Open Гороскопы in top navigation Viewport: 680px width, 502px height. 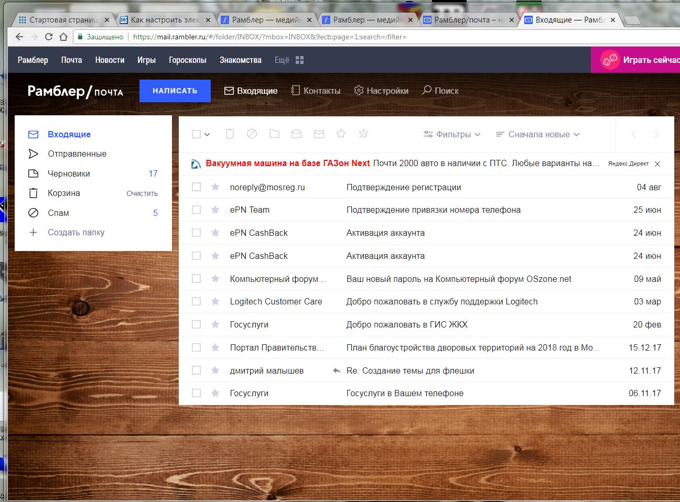[x=188, y=60]
